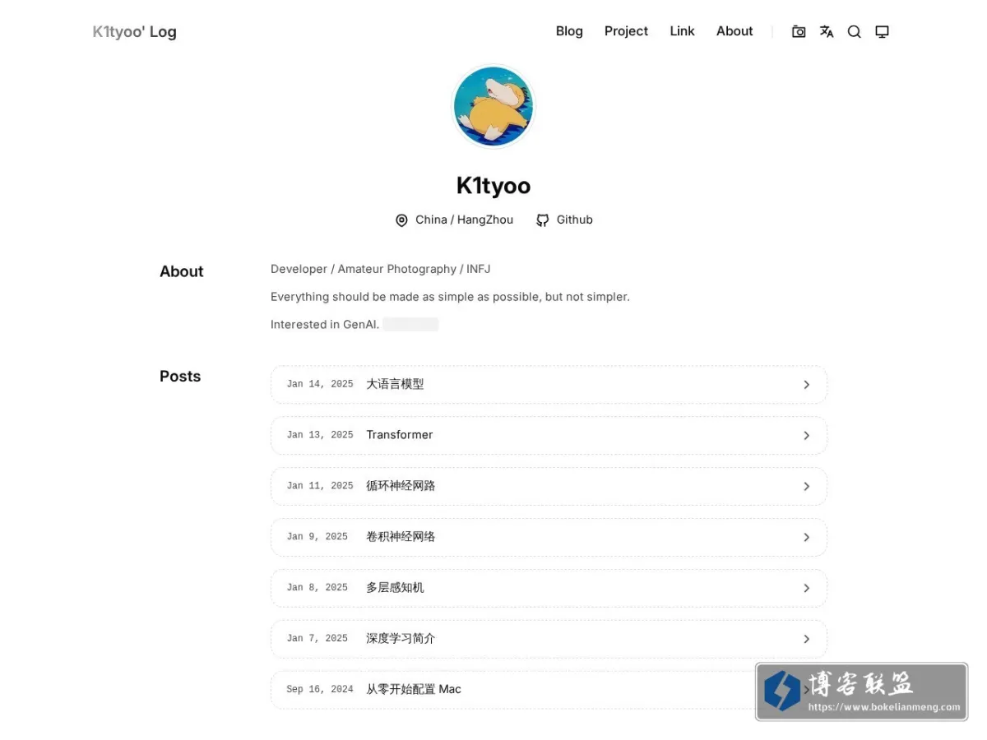Click the Developer / Amateur Photography / INFJ line

pos(381,269)
